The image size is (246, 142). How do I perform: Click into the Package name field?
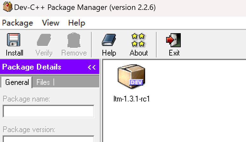pyautogui.click(x=48, y=111)
